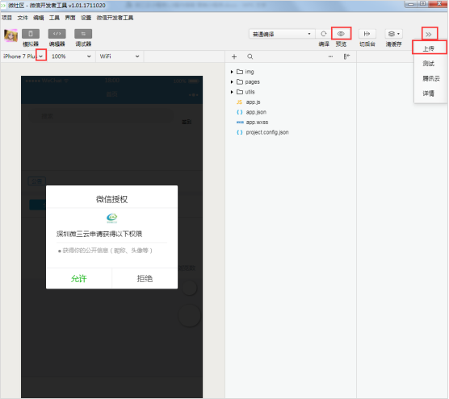Expand the pages folder
The image size is (449, 399).
232,82
